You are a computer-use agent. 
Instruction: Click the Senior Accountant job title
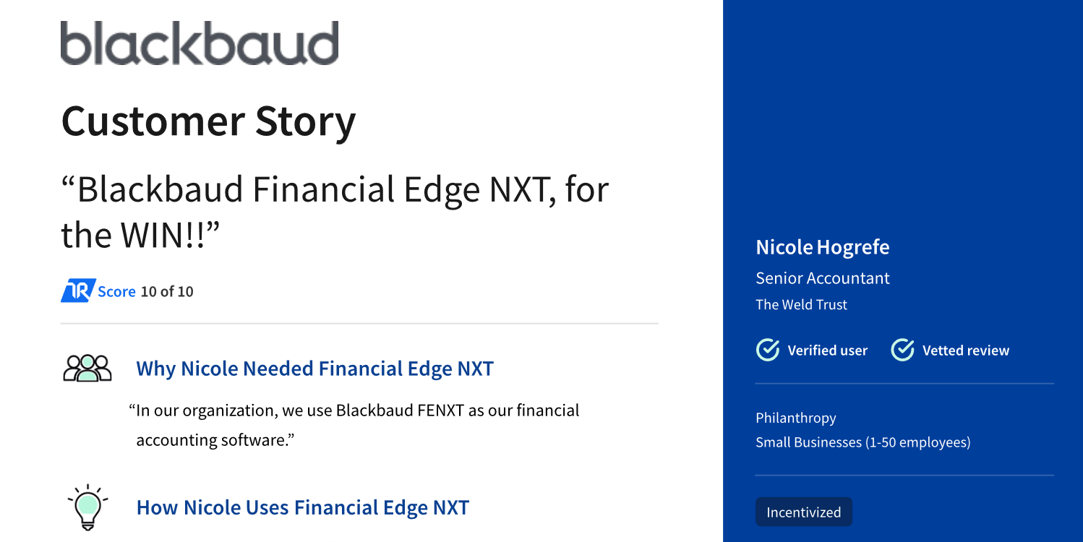tap(822, 278)
